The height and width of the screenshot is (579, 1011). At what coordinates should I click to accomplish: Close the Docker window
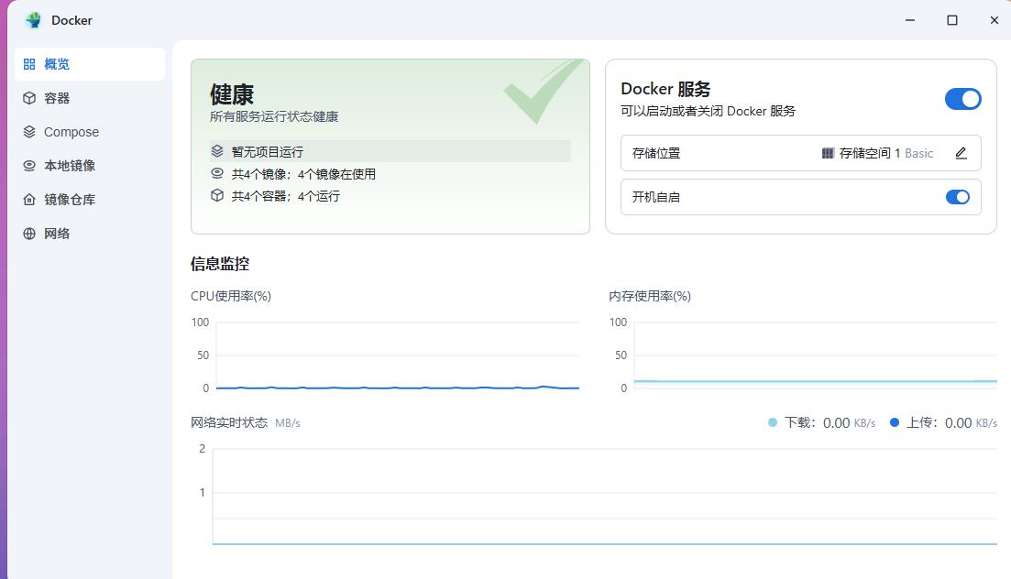(x=994, y=20)
